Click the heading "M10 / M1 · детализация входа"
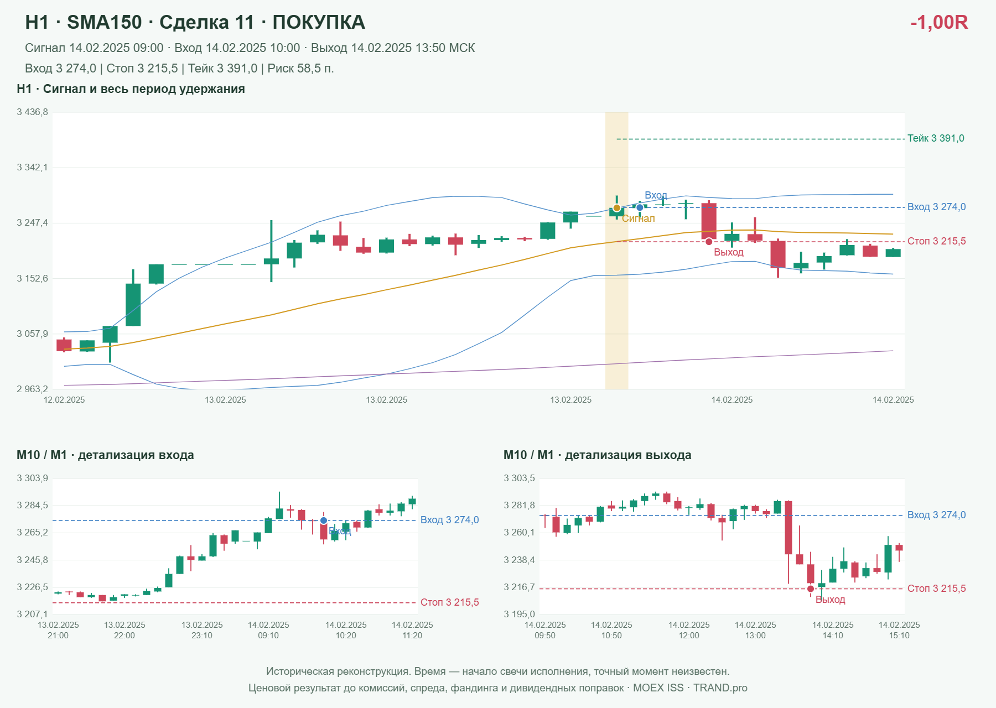Viewport: 996px width, 708px height. pos(105,455)
